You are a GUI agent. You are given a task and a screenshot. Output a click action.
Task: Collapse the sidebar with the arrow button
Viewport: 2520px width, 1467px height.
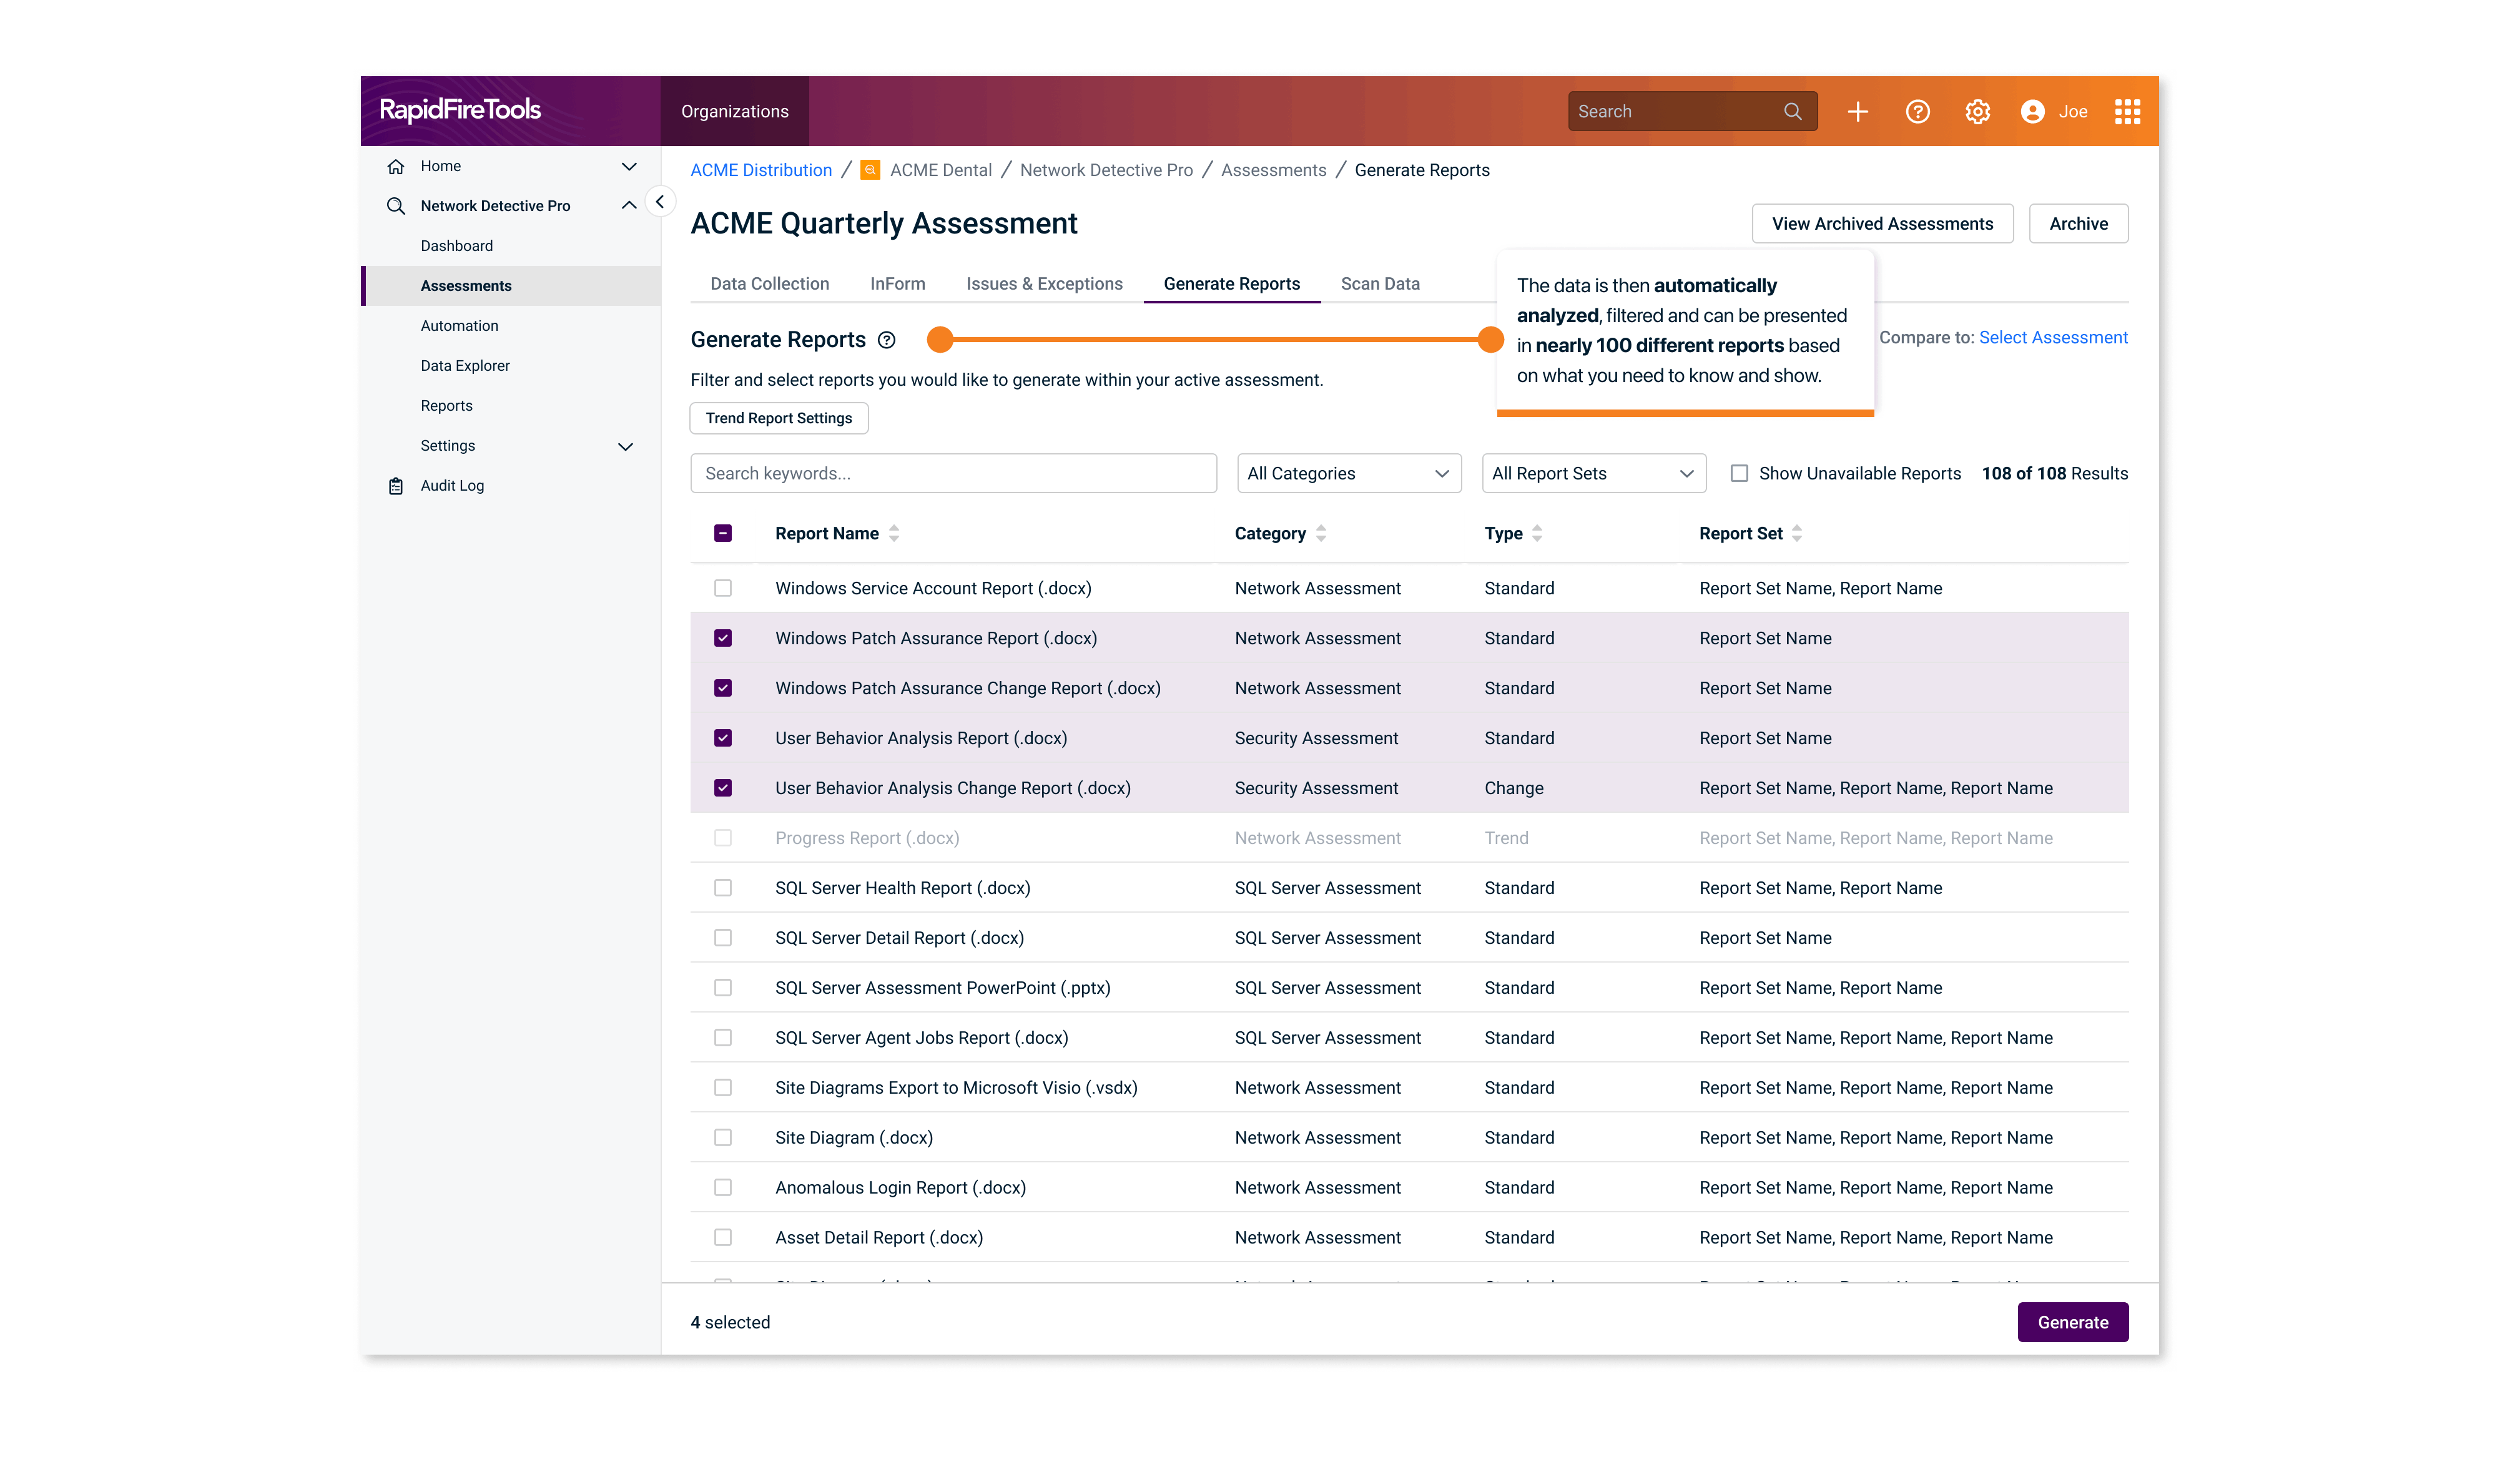point(660,202)
